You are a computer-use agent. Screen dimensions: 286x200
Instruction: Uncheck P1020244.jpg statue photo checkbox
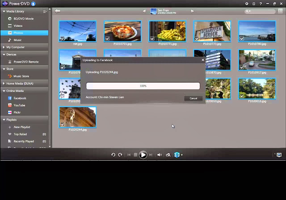click(x=63, y=124)
